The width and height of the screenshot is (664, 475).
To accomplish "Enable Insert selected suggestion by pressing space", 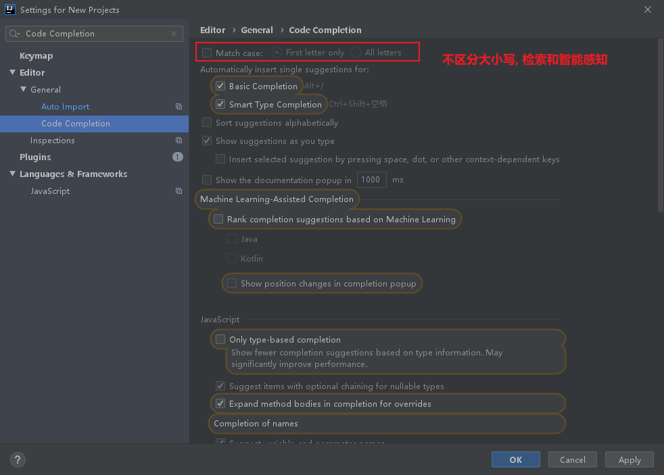I will [220, 159].
